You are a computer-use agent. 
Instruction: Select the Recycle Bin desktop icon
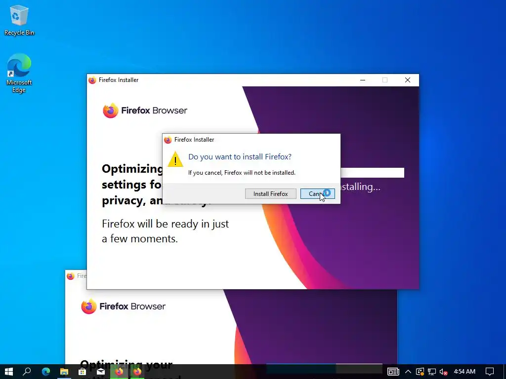click(19, 20)
